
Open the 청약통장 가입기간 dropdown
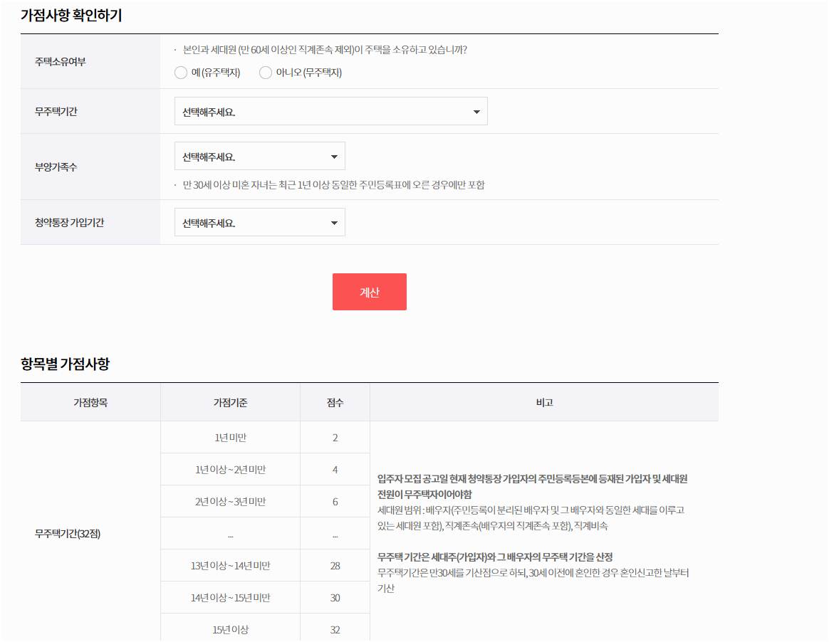(x=260, y=222)
